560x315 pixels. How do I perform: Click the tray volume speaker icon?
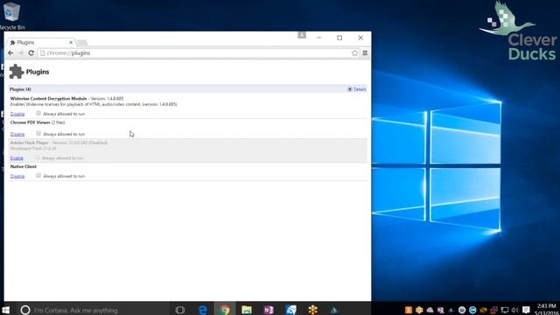tap(514, 310)
